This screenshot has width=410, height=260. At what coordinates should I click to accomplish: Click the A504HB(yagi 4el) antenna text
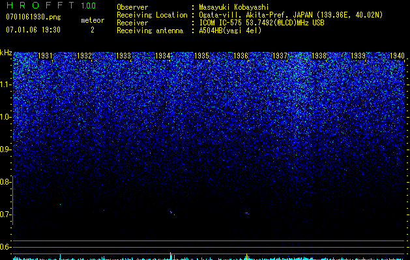(x=230, y=31)
